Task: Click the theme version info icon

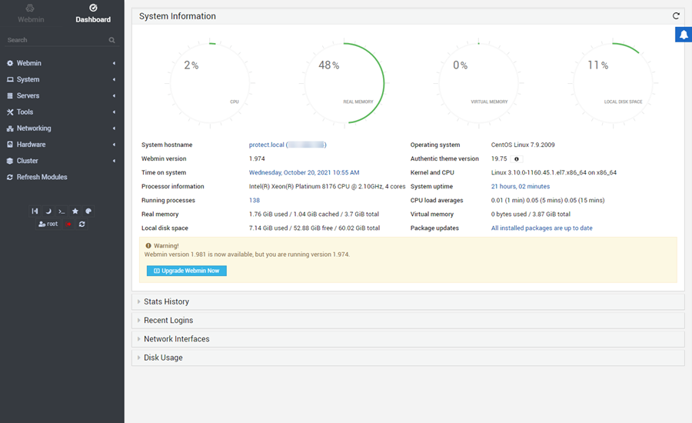Action: click(516, 159)
